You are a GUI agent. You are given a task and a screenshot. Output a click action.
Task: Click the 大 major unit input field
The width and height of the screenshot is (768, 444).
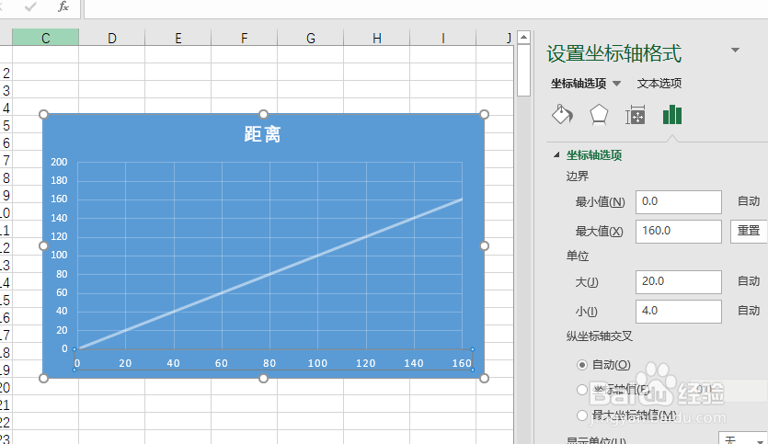click(679, 282)
